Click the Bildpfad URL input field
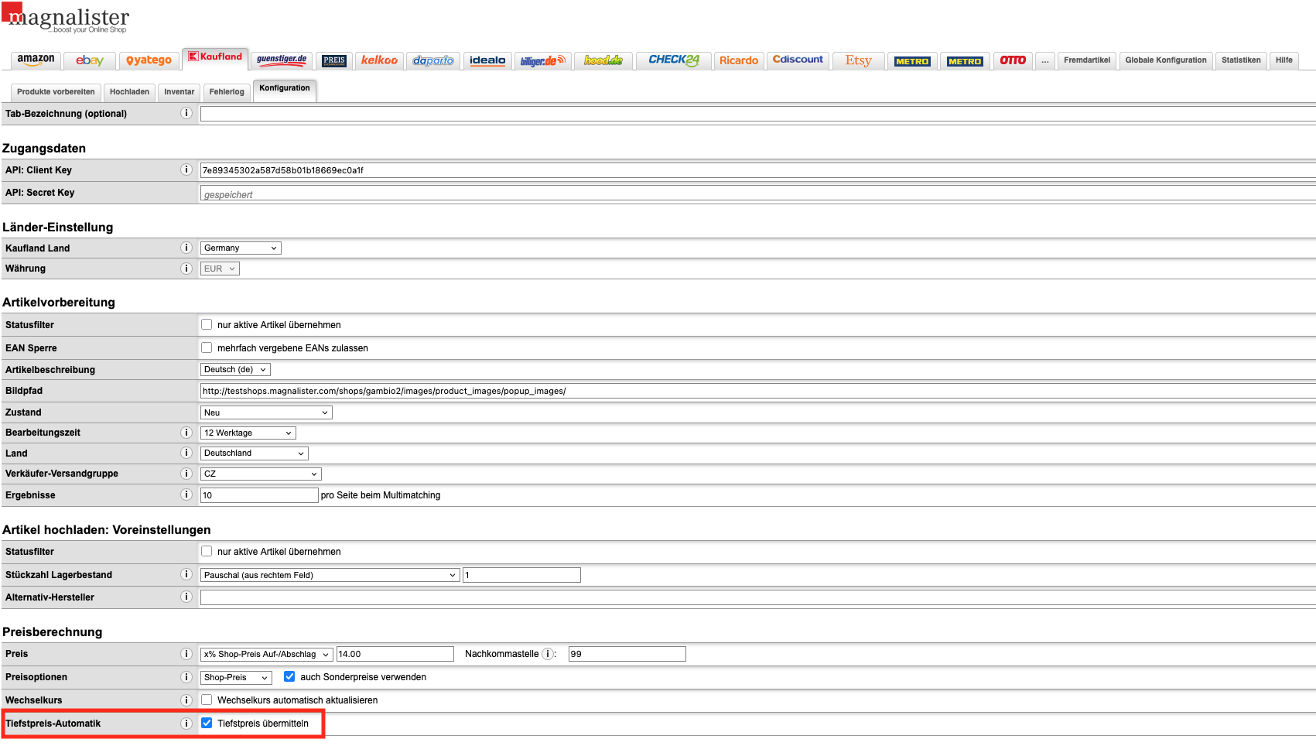 coord(696,392)
